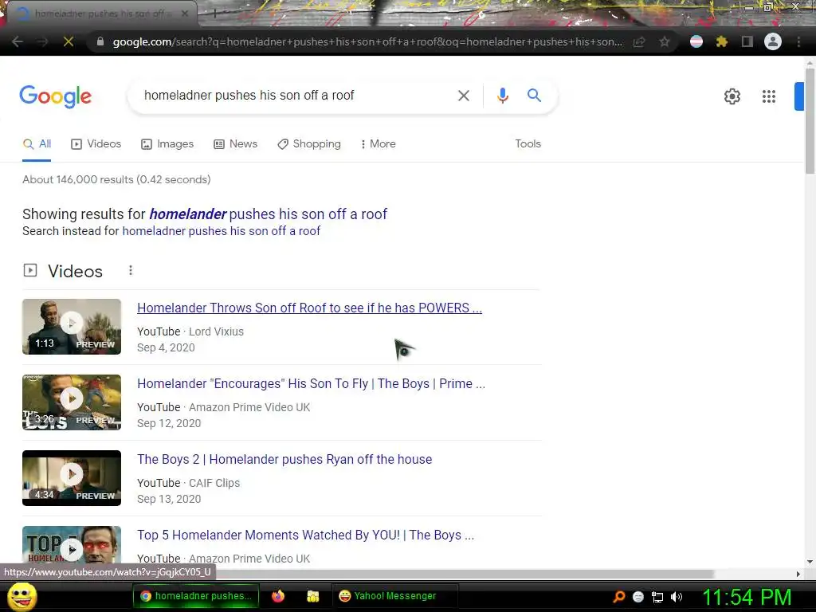Click the share page icon in address bar
The image size is (816, 612).
tap(639, 41)
